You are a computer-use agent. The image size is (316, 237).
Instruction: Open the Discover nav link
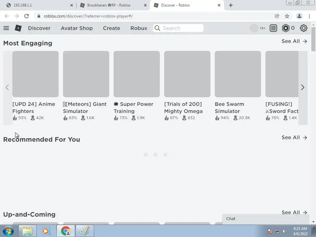pyautogui.click(x=39, y=28)
